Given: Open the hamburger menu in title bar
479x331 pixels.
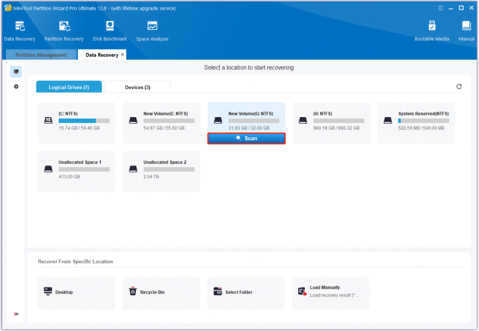Looking at the screenshot, I should pos(441,8).
